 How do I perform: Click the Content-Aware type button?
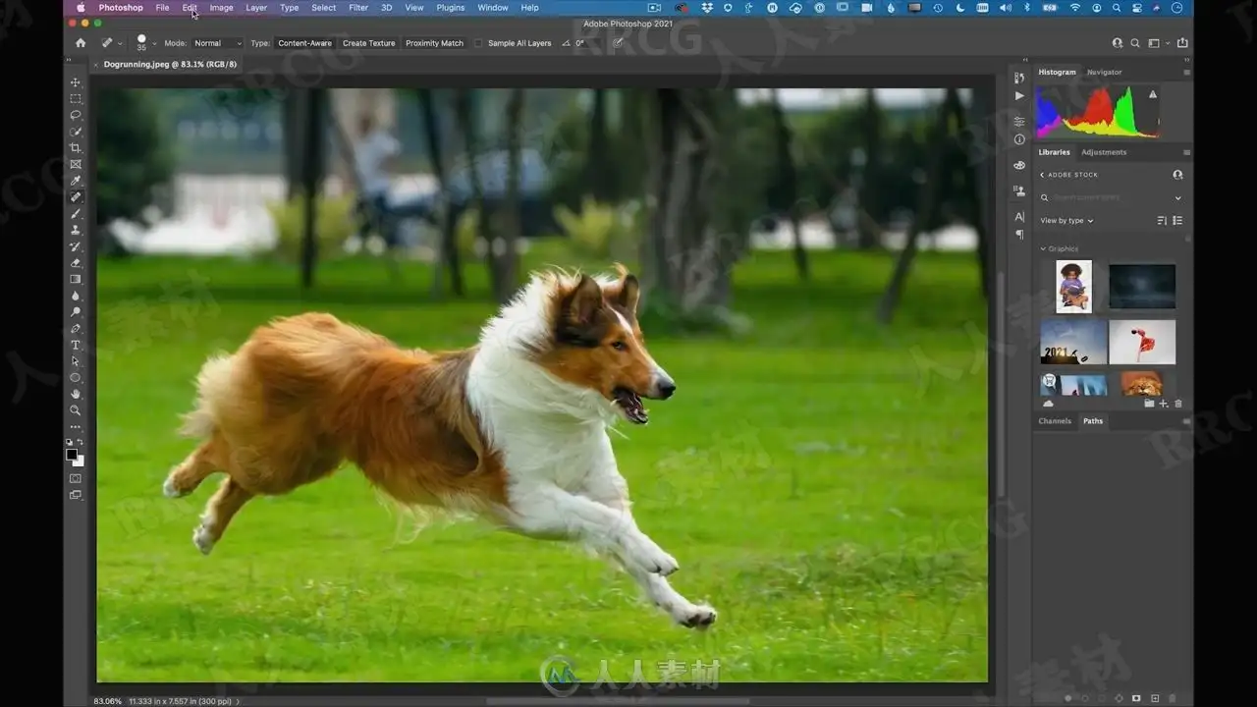(x=304, y=43)
